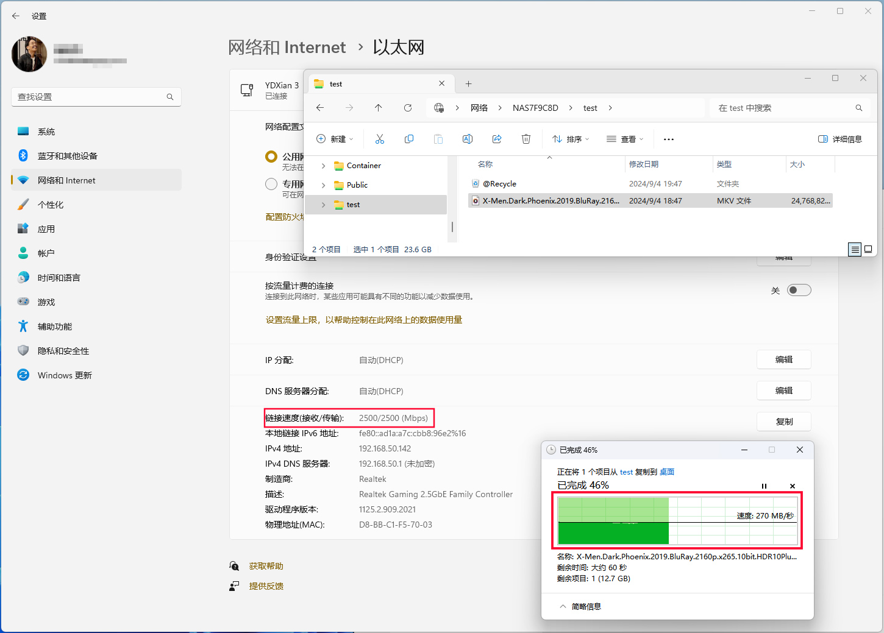The width and height of the screenshot is (884, 633).
Task: Click the Explorer navigation pane scrollbar
Action: tap(452, 227)
